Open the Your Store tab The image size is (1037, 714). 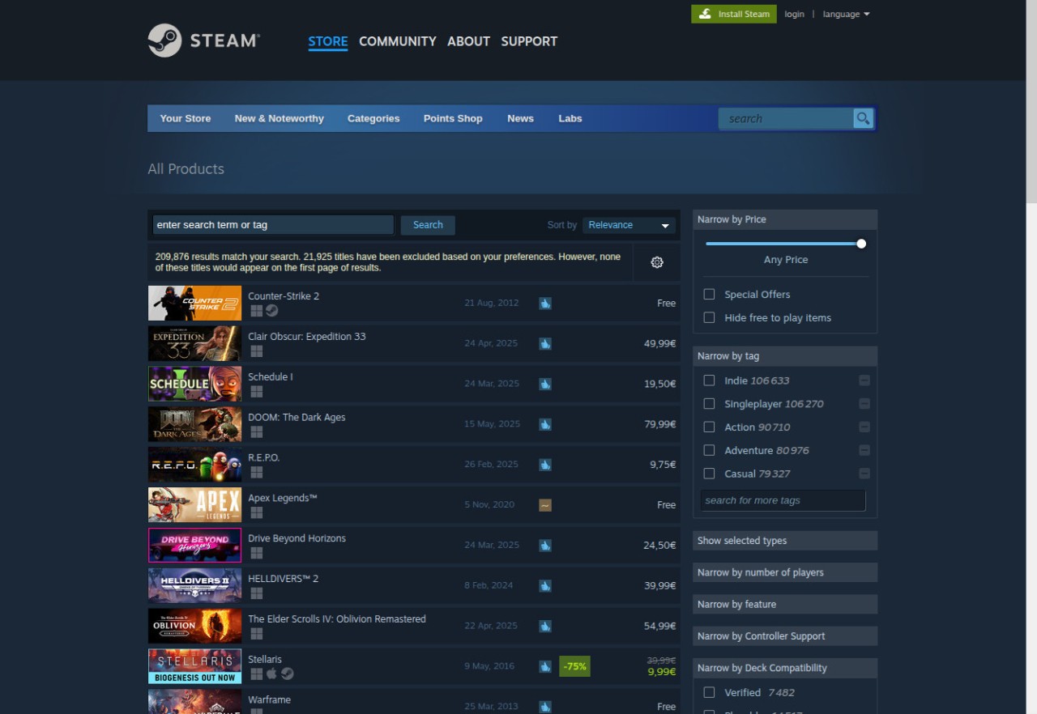186,118
